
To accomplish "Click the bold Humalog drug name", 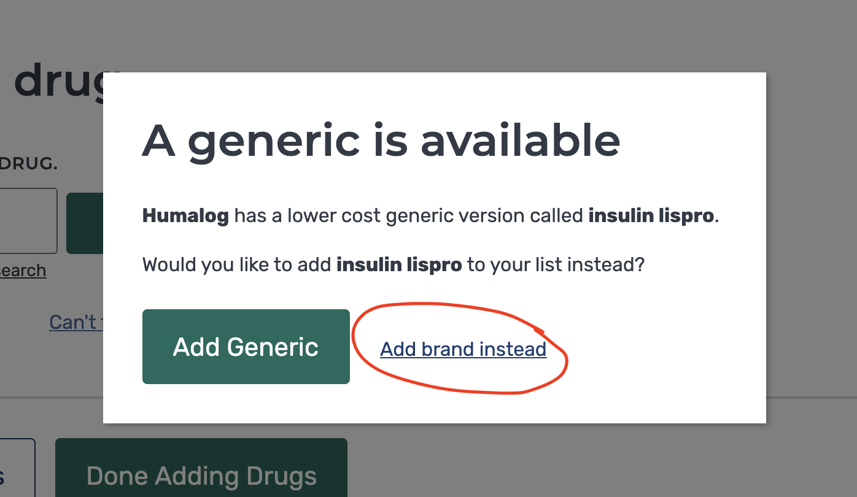I will point(185,216).
